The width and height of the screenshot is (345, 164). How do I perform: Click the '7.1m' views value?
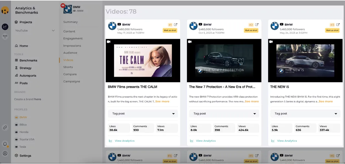(161, 130)
